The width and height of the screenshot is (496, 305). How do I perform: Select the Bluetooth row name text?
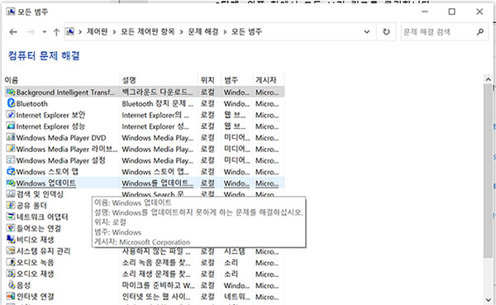[32, 104]
